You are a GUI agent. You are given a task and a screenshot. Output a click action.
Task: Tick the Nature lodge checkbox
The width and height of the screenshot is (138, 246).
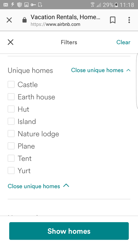tap(11, 133)
